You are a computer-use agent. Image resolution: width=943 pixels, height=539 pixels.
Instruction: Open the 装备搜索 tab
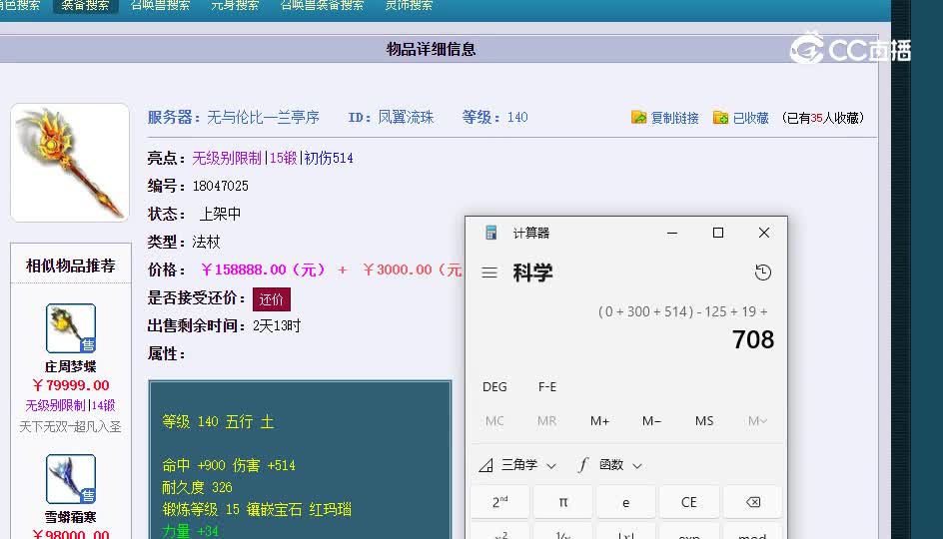click(x=85, y=5)
